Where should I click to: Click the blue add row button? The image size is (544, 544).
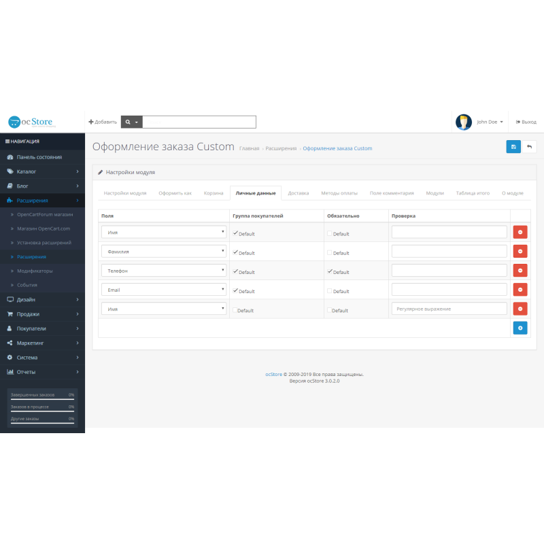click(x=520, y=328)
